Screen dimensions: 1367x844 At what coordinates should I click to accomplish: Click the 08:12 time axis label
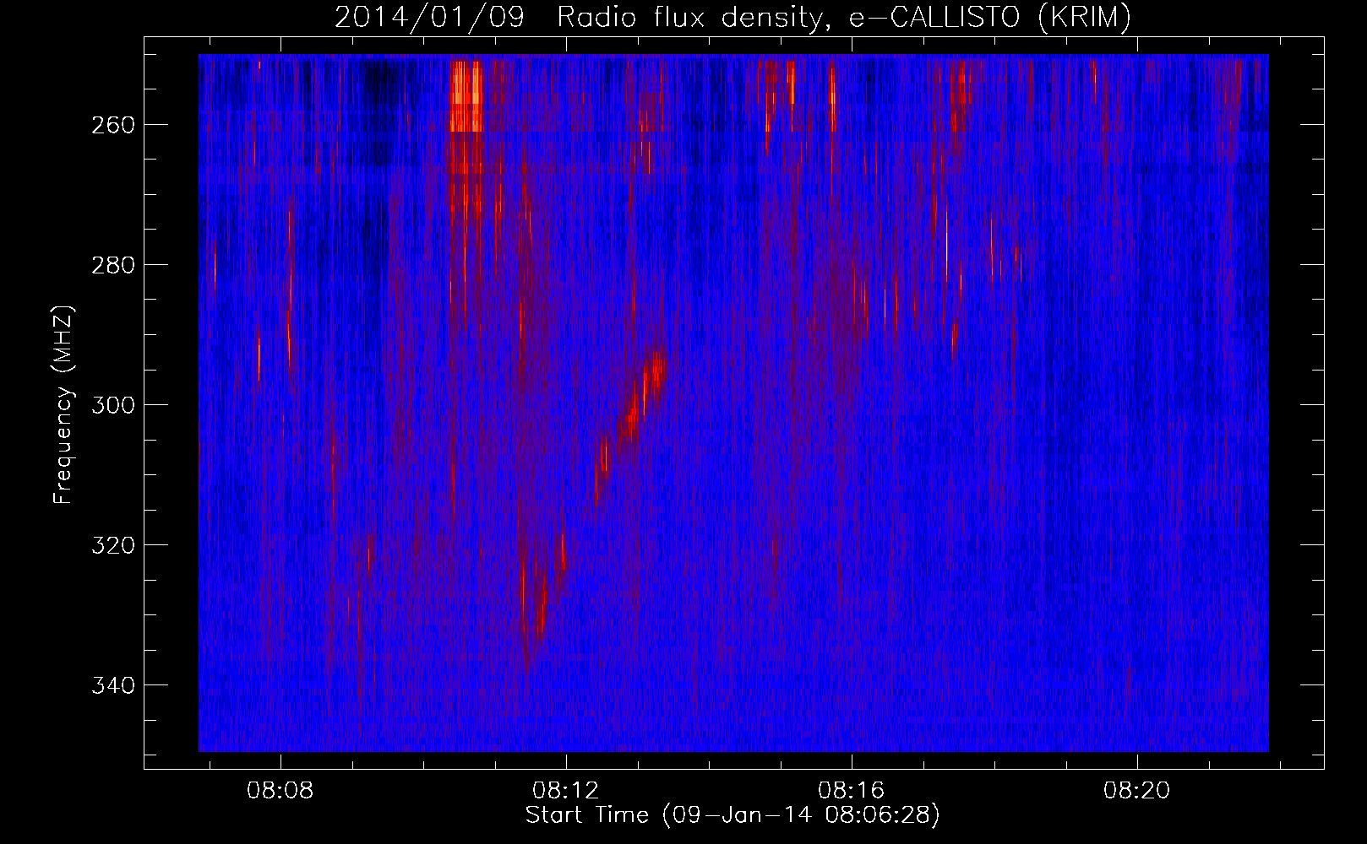565,790
